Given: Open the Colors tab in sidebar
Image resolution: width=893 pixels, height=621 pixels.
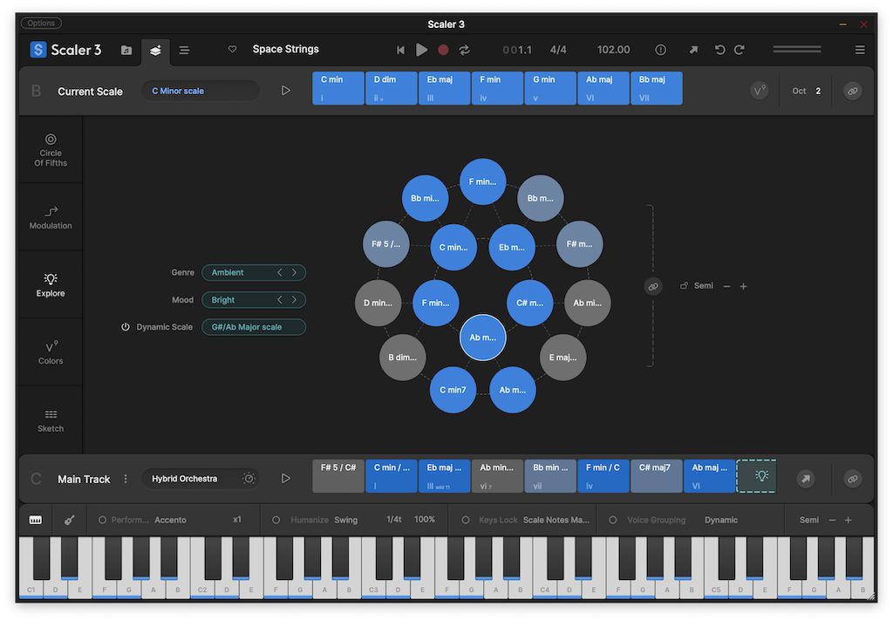Looking at the screenshot, I should point(51,352).
